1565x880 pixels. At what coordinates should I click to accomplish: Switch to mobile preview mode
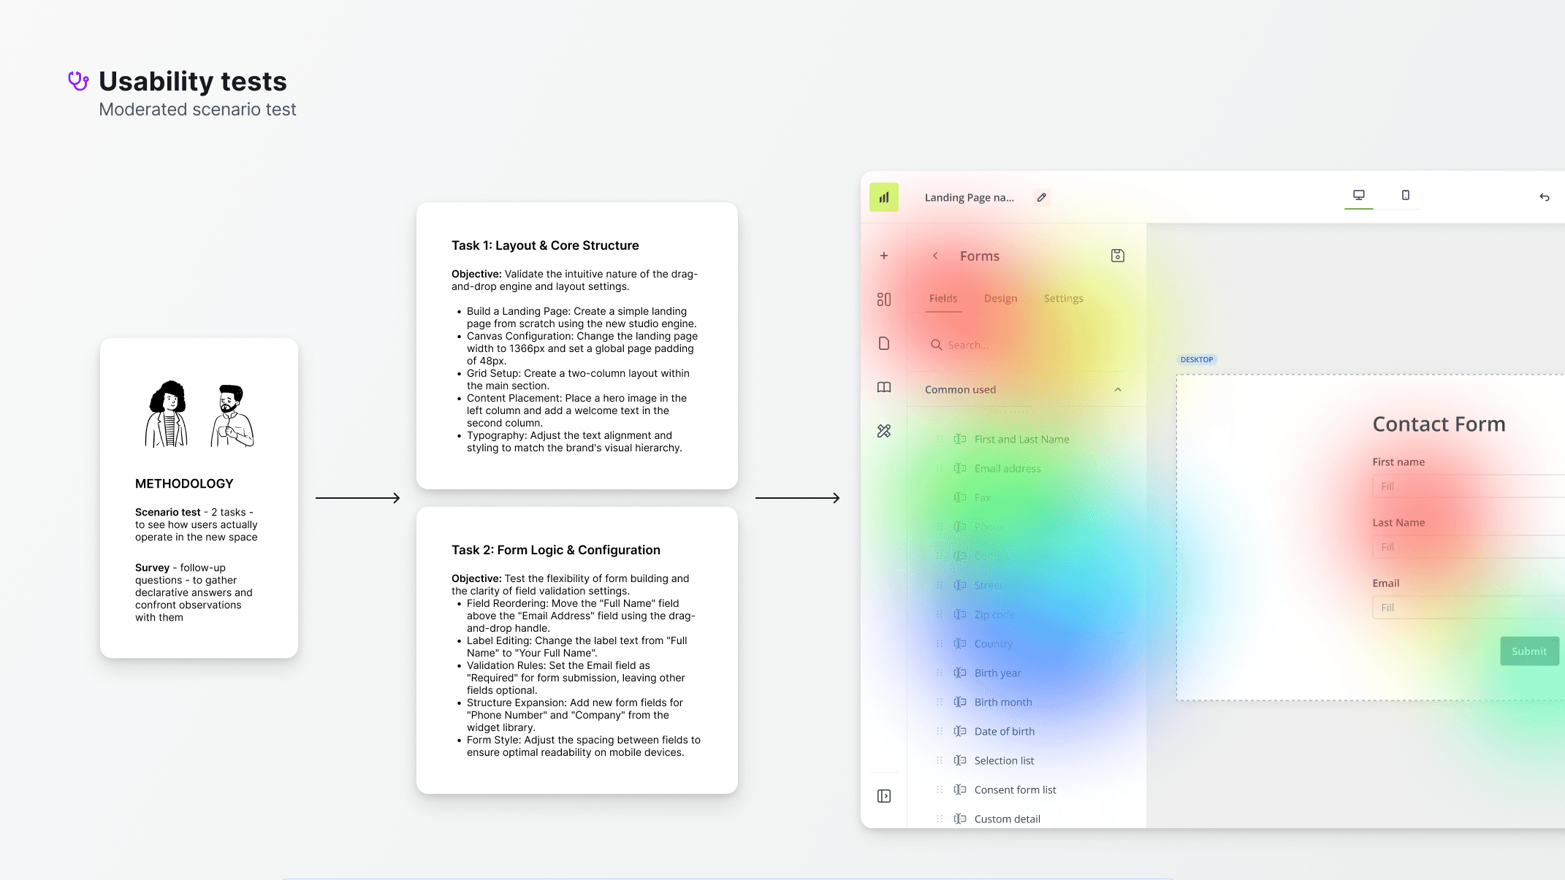(x=1406, y=195)
